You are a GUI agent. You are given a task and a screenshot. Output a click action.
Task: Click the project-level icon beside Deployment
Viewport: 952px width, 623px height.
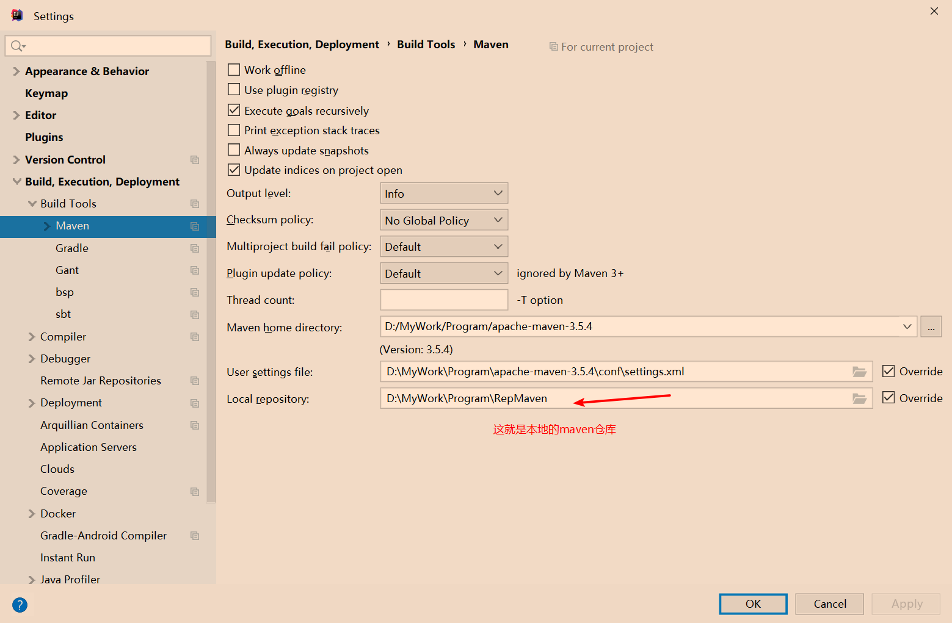pos(195,403)
